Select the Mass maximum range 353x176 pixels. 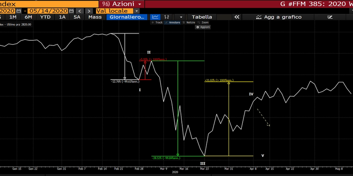click(x=95, y=17)
